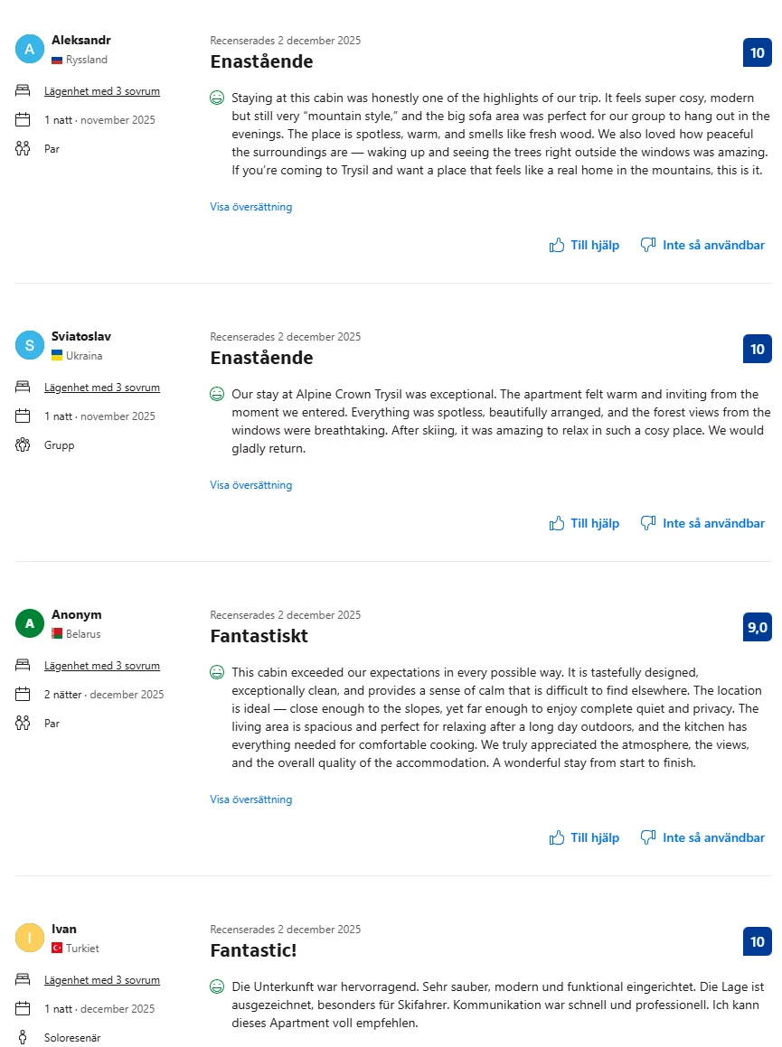Open Ivan's 'Lägenhet med 3 sovrum' link
Viewport: 782px width, 1047px height.
pos(102,980)
